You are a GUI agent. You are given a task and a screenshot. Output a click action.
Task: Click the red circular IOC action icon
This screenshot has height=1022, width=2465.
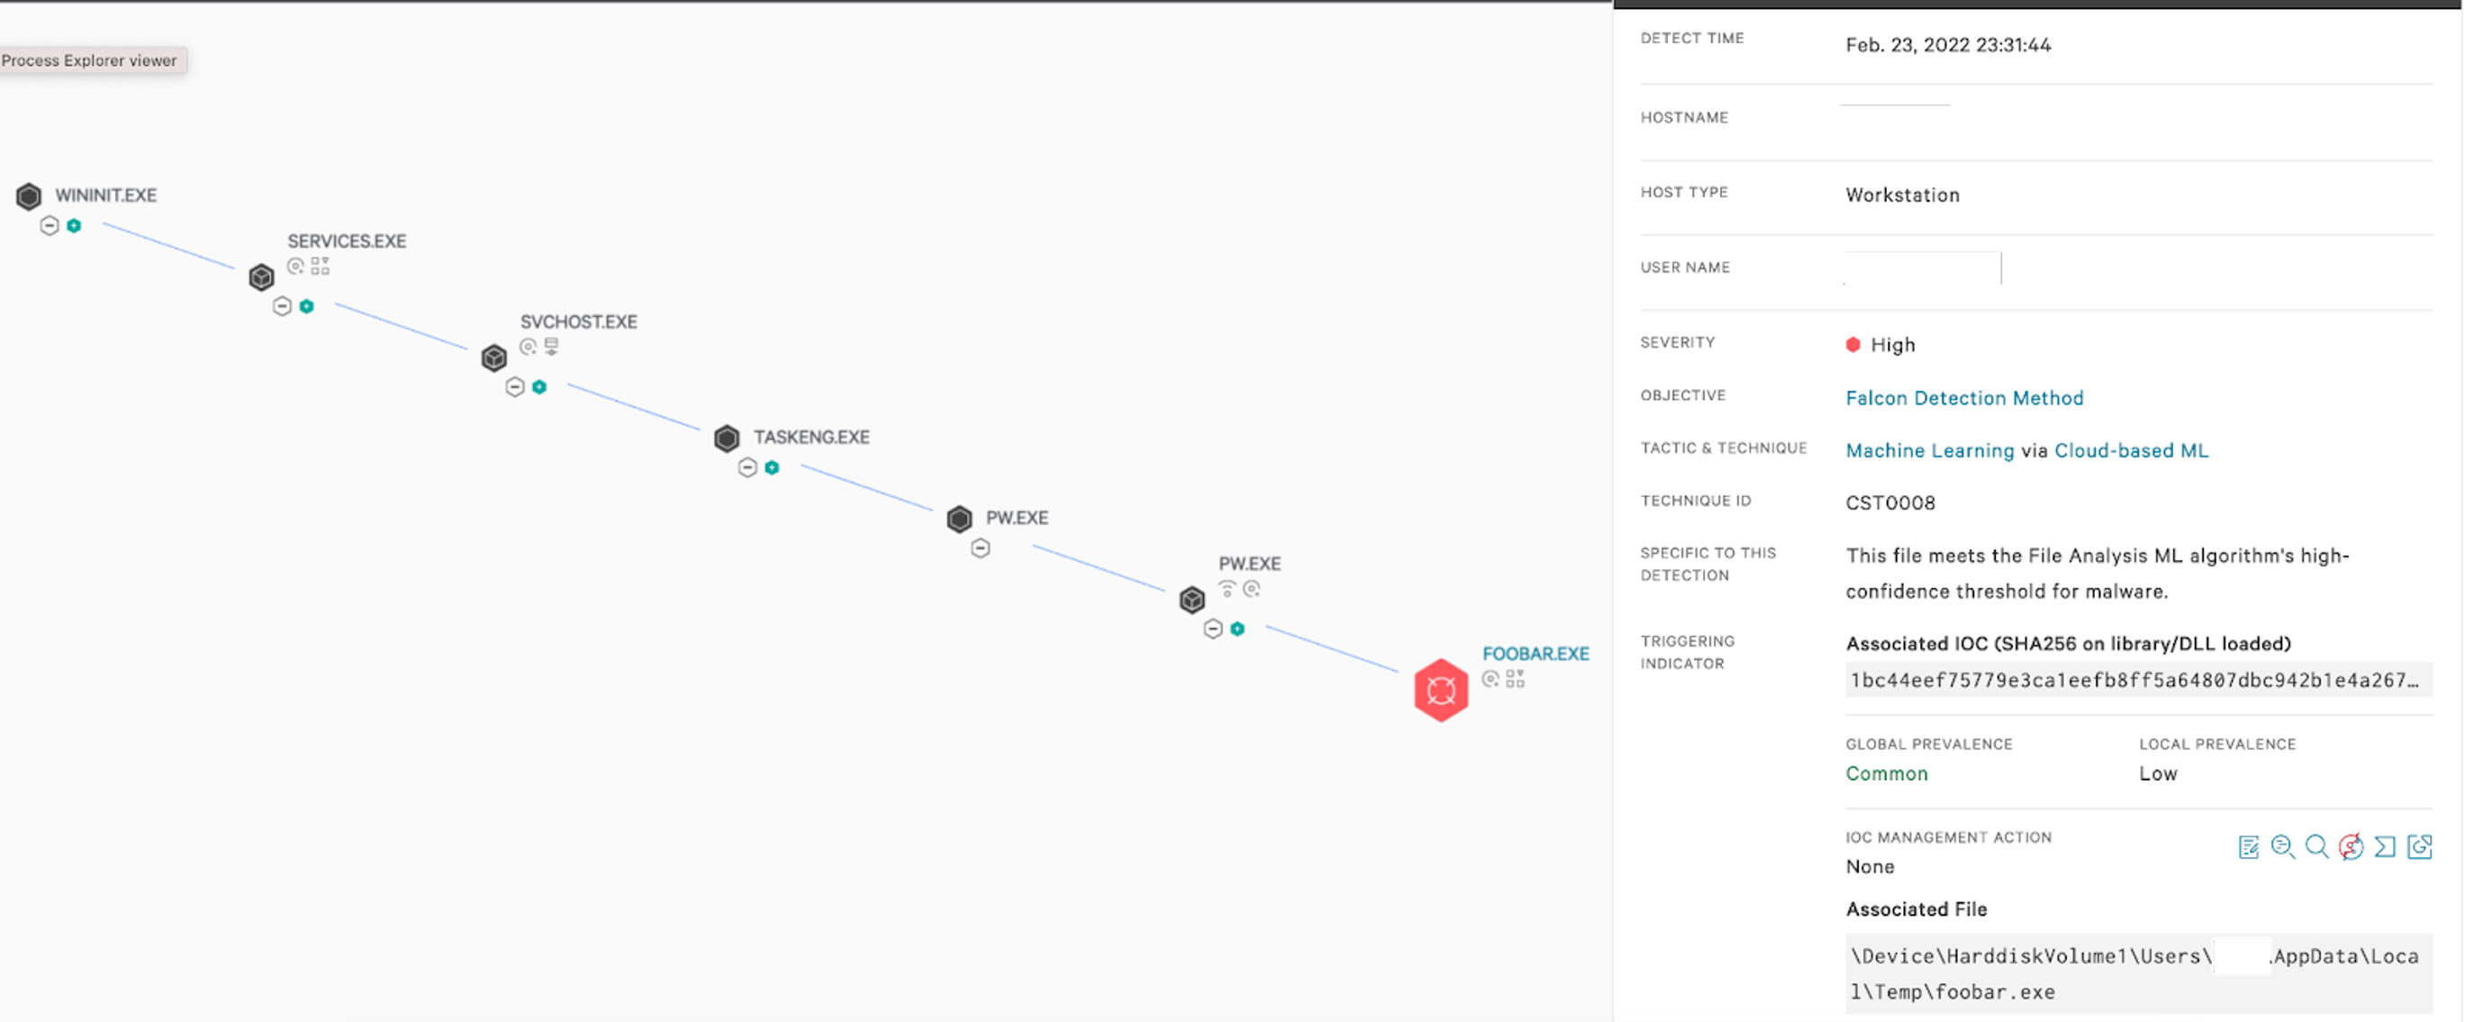[x=2351, y=847]
